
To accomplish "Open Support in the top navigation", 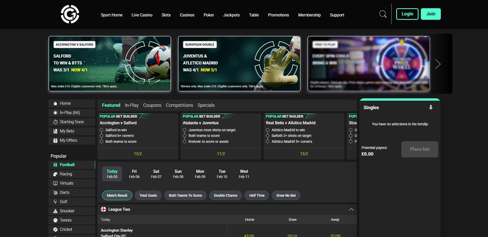I will [x=337, y=15].
